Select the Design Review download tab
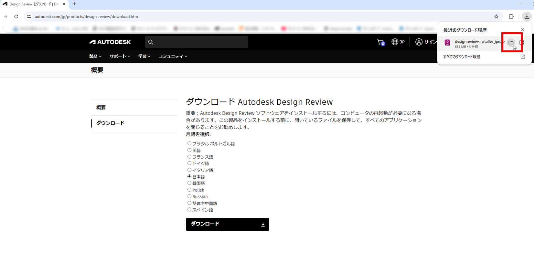The height and width of the screenshot is (253, 534). point(34,4)
